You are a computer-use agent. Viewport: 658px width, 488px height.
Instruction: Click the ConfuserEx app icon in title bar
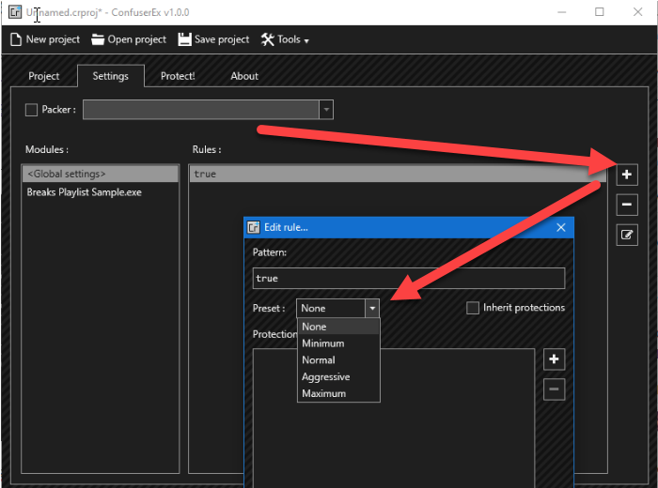coord(15,12)
